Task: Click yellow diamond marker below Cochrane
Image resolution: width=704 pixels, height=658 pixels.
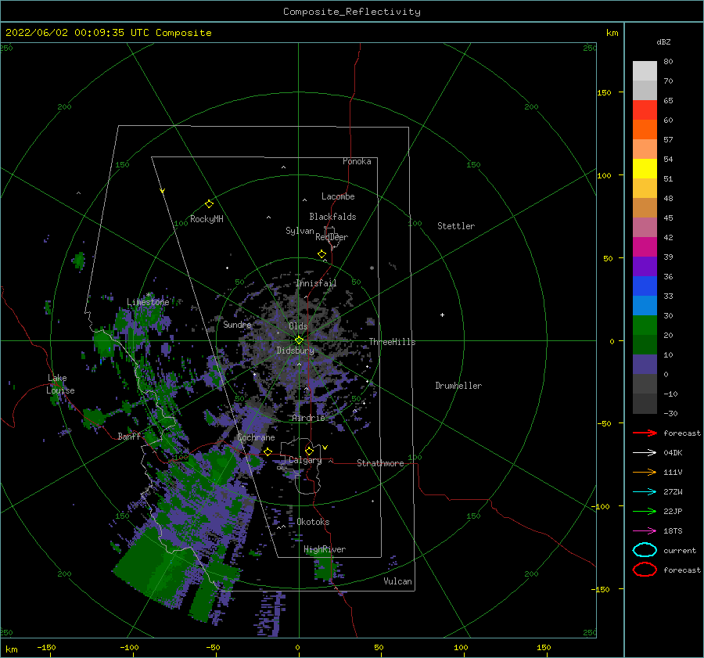Action: 268,451
